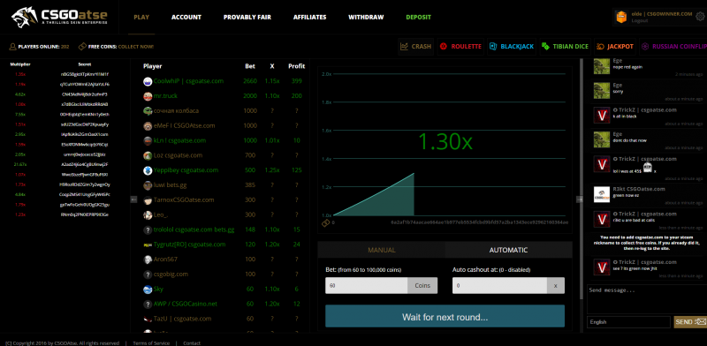This screenshot has height=346, width=707.
Task: Open the English chat language selector
Action: pos(628,322)
